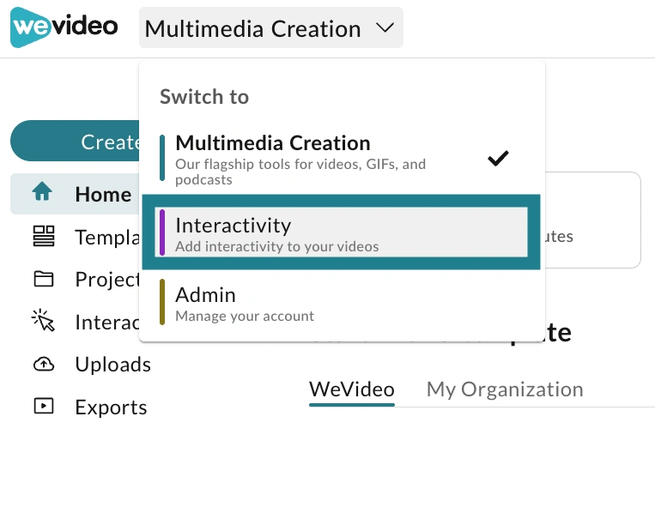Click the Create button
The image size is (655, 513).
pos(76,141)
